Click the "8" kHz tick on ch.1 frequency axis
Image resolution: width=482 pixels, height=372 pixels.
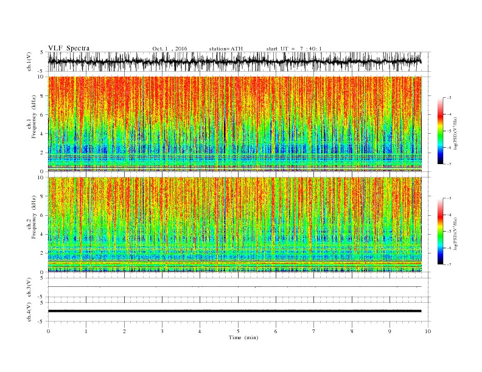[42, 96]
